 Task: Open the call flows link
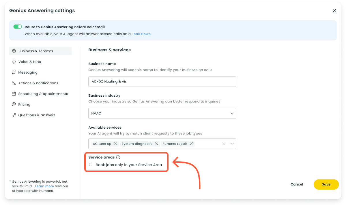point(142,34)
